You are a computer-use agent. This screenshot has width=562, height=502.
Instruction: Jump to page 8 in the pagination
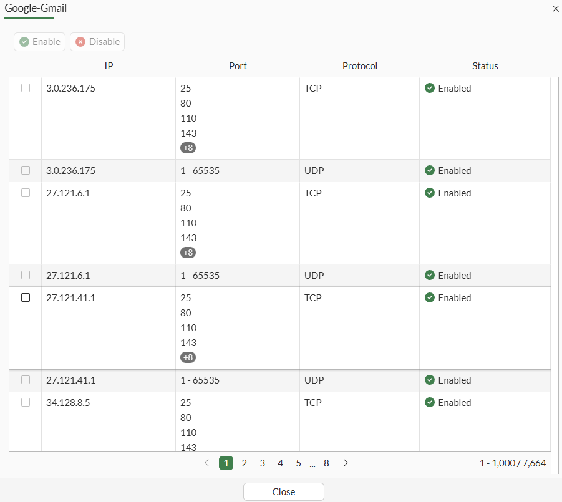coord(326,463)
